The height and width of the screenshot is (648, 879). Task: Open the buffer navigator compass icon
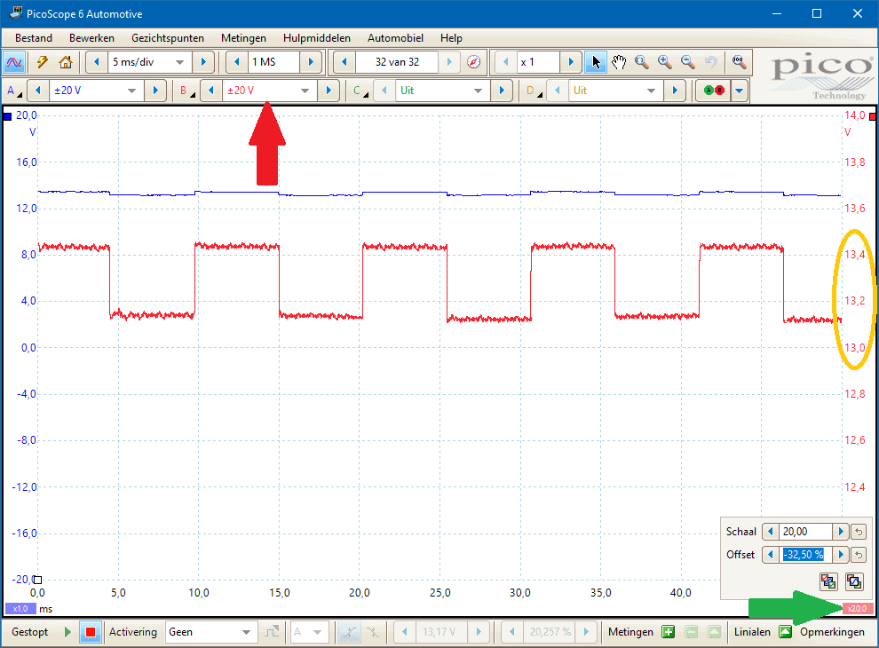[474, 62]
